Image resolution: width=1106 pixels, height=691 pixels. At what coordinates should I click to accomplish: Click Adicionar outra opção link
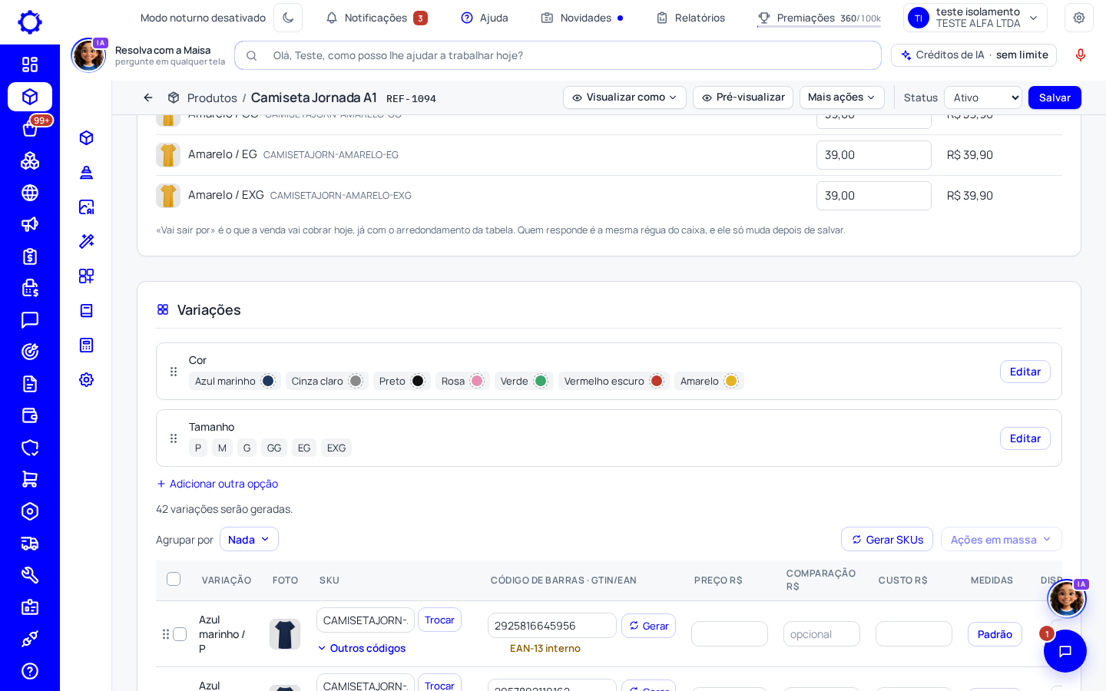pyautogui.click(x=217, y=484)
